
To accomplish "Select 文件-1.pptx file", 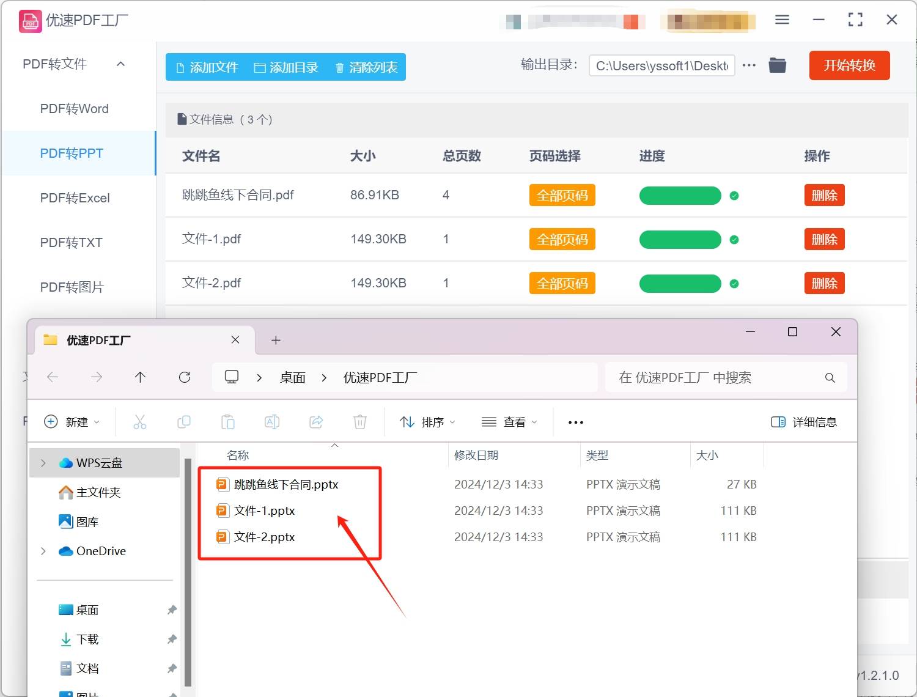I will click(256, 511).
